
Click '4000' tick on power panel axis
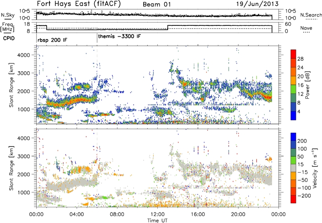pos(24,55)
